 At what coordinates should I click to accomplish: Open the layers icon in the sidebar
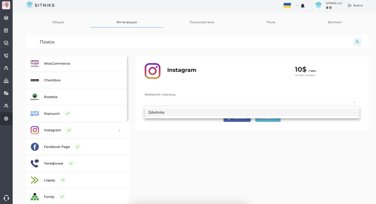coord(6,18)
